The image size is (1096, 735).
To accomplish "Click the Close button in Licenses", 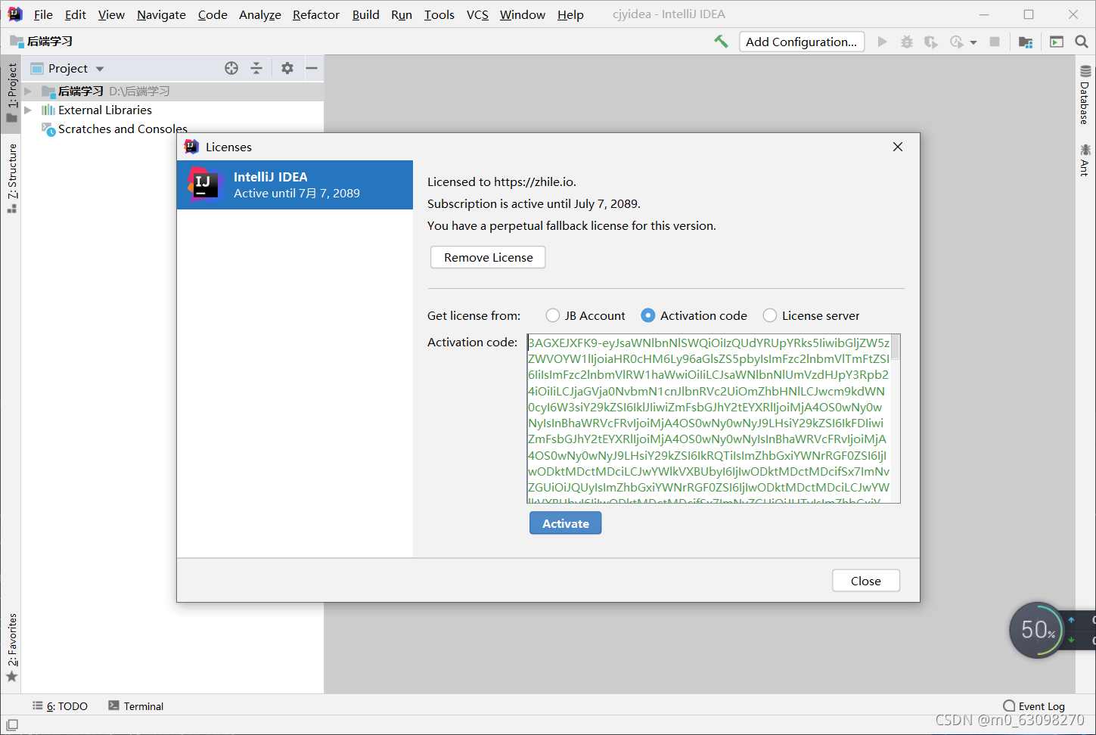I will [866, 581].
